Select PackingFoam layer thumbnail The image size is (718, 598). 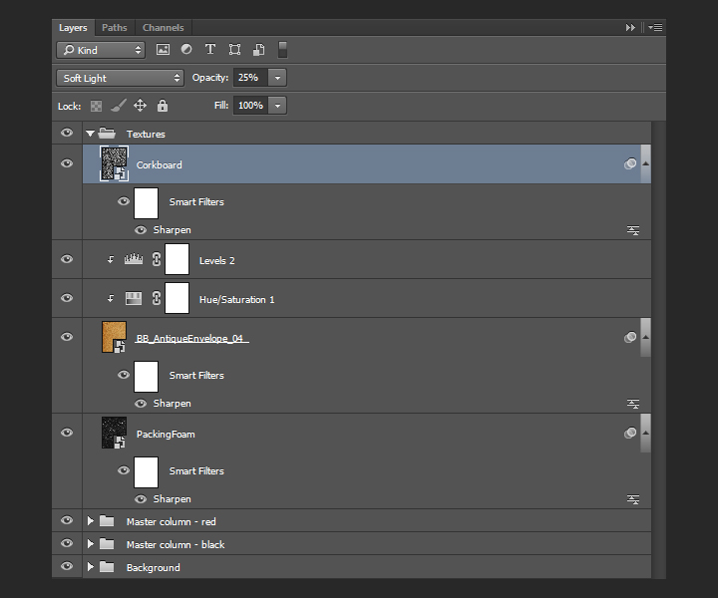[114, 433]
